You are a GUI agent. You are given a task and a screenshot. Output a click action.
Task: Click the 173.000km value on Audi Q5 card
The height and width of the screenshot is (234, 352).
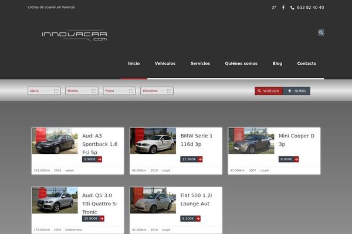[x=42, y=230]
